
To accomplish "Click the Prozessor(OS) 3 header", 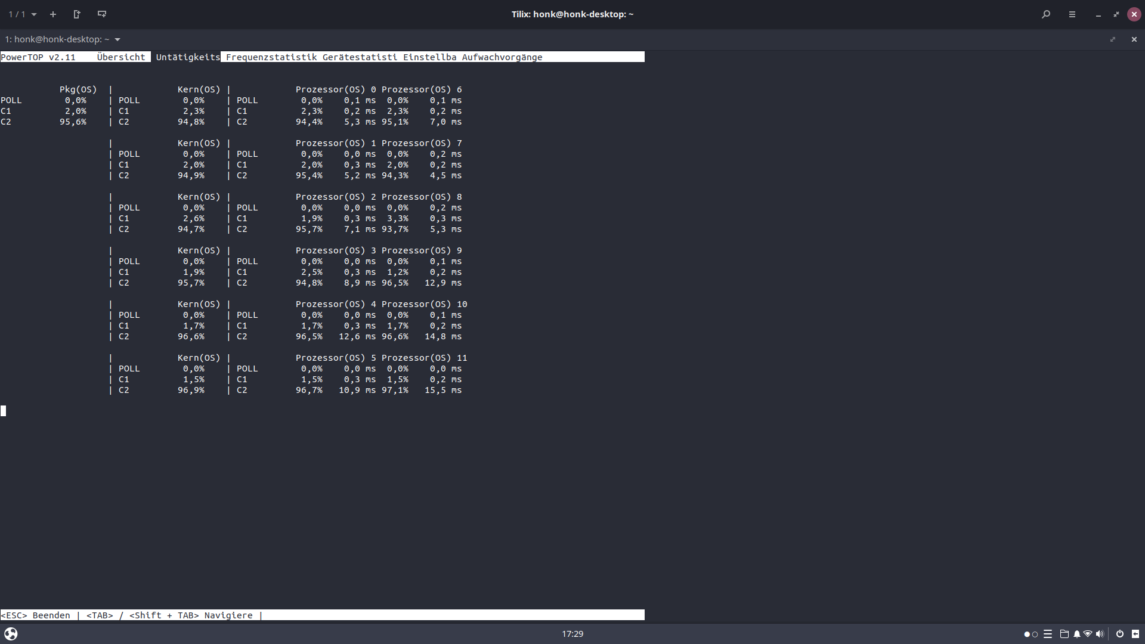I will tap(336, 250).
